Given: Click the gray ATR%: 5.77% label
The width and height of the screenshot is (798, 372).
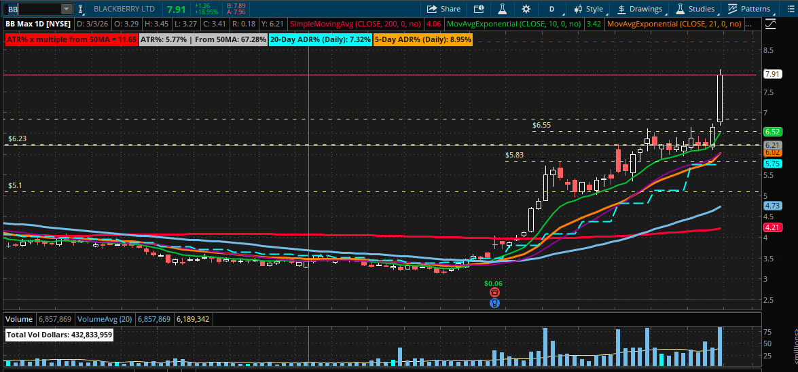Looking at the screenshot, I should point(204,39).
